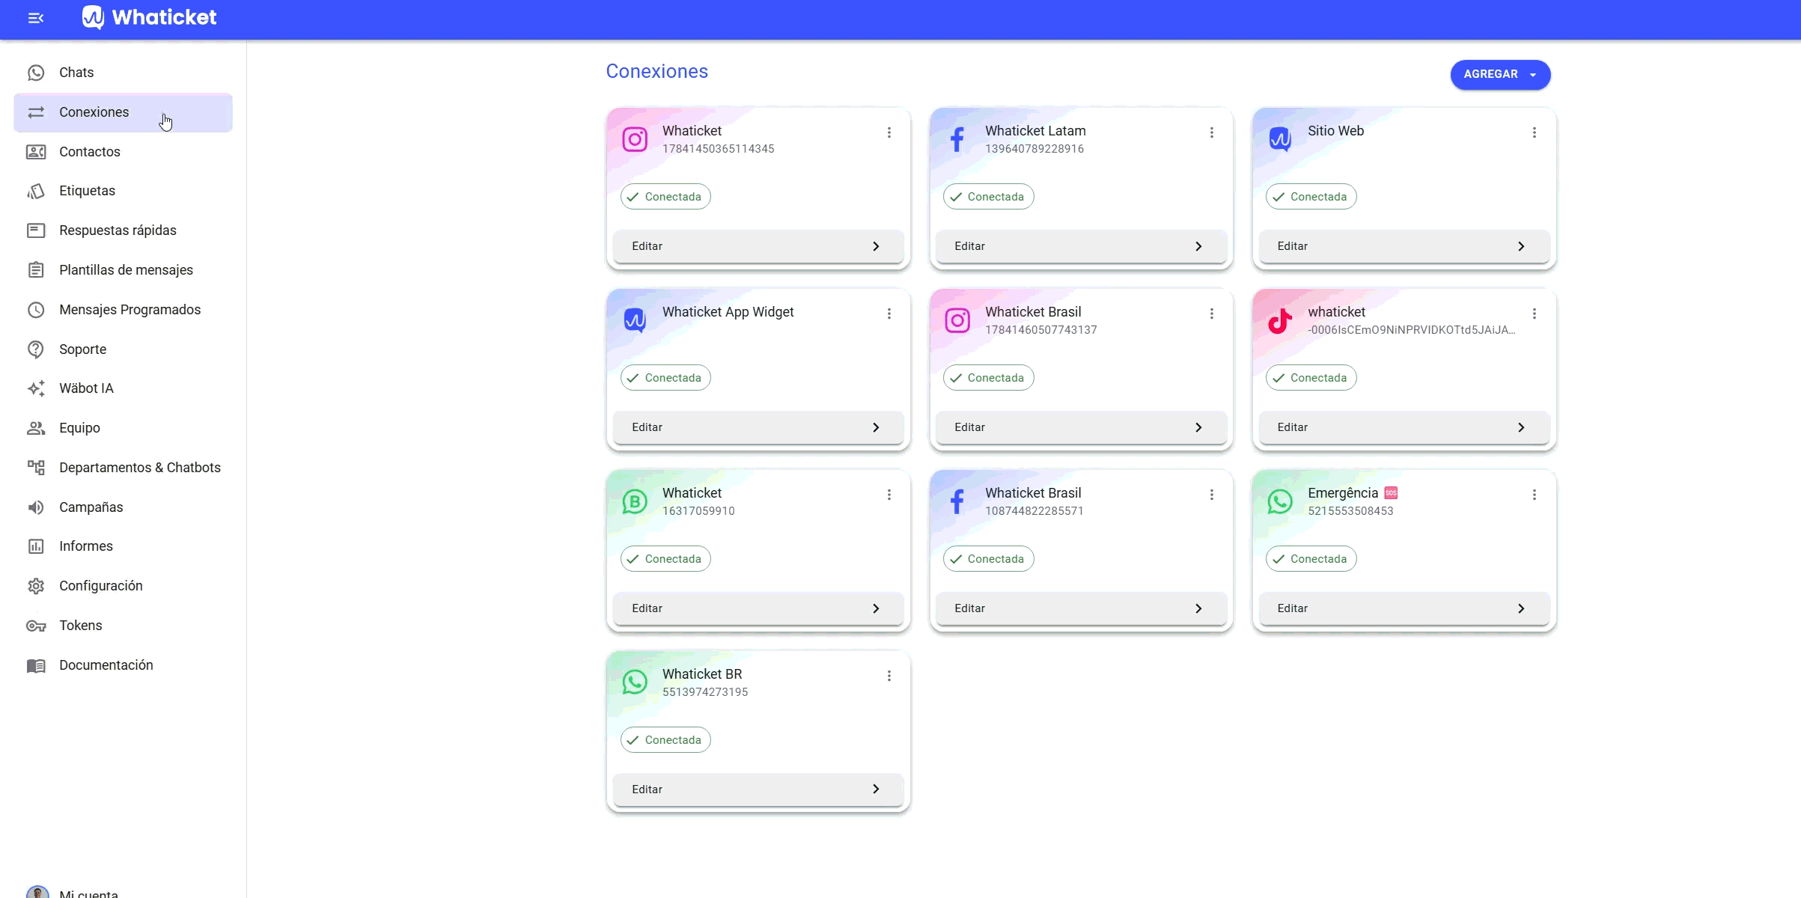
Task: Click WhatsApp icon on Emergência card
Action: click(1280, 501)
